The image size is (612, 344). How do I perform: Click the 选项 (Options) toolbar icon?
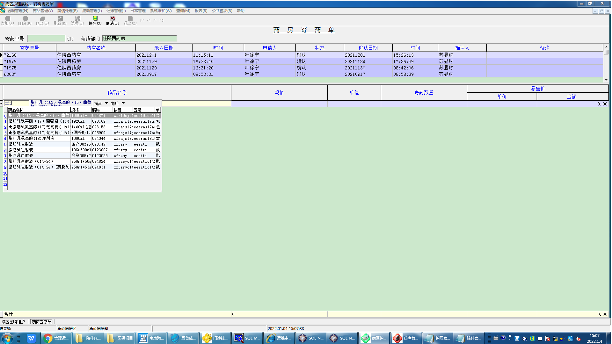[x=77, y=18]
